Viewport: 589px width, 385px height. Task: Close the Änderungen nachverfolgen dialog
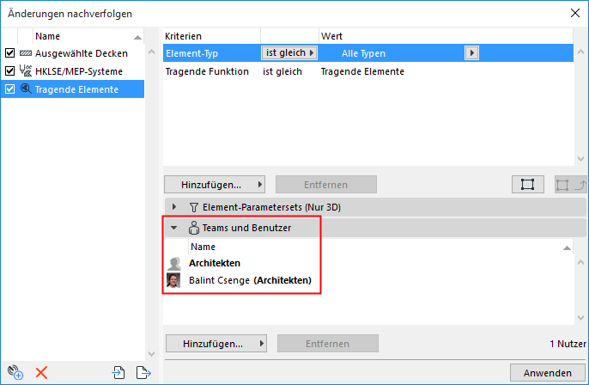tap(574, 13)
